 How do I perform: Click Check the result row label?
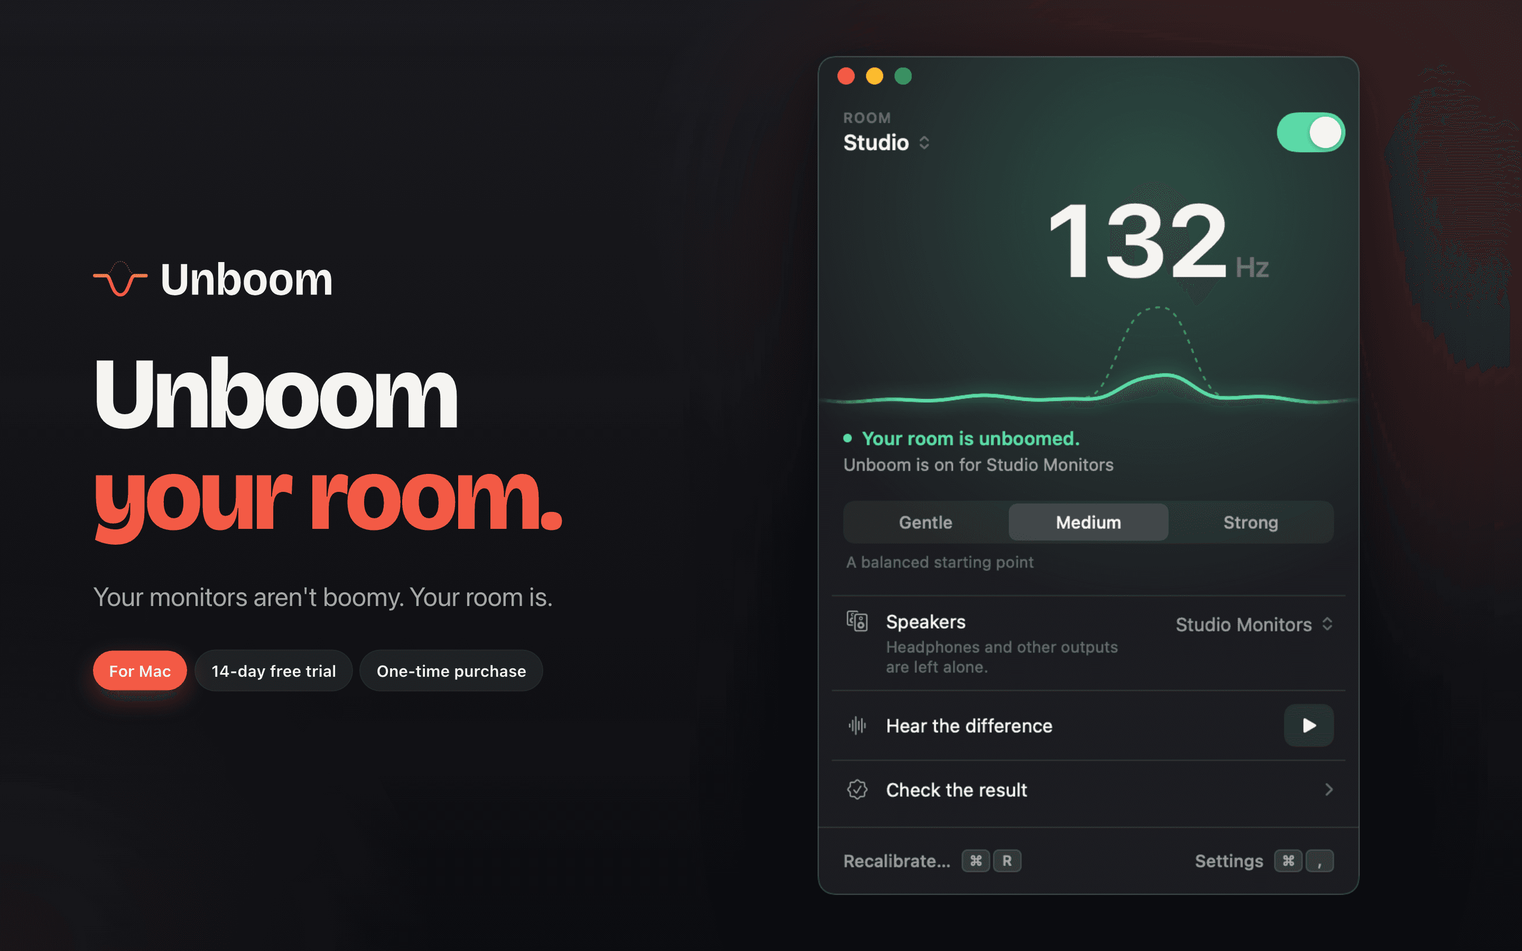pyautogui.click(x=957, y=790)
